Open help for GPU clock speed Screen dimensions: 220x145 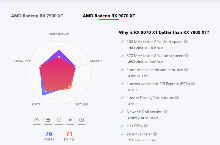pyautogui.click(x=186, y=42)
